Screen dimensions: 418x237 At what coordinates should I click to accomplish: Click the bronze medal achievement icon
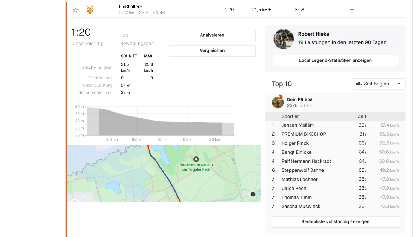click(x=90, y=10)
